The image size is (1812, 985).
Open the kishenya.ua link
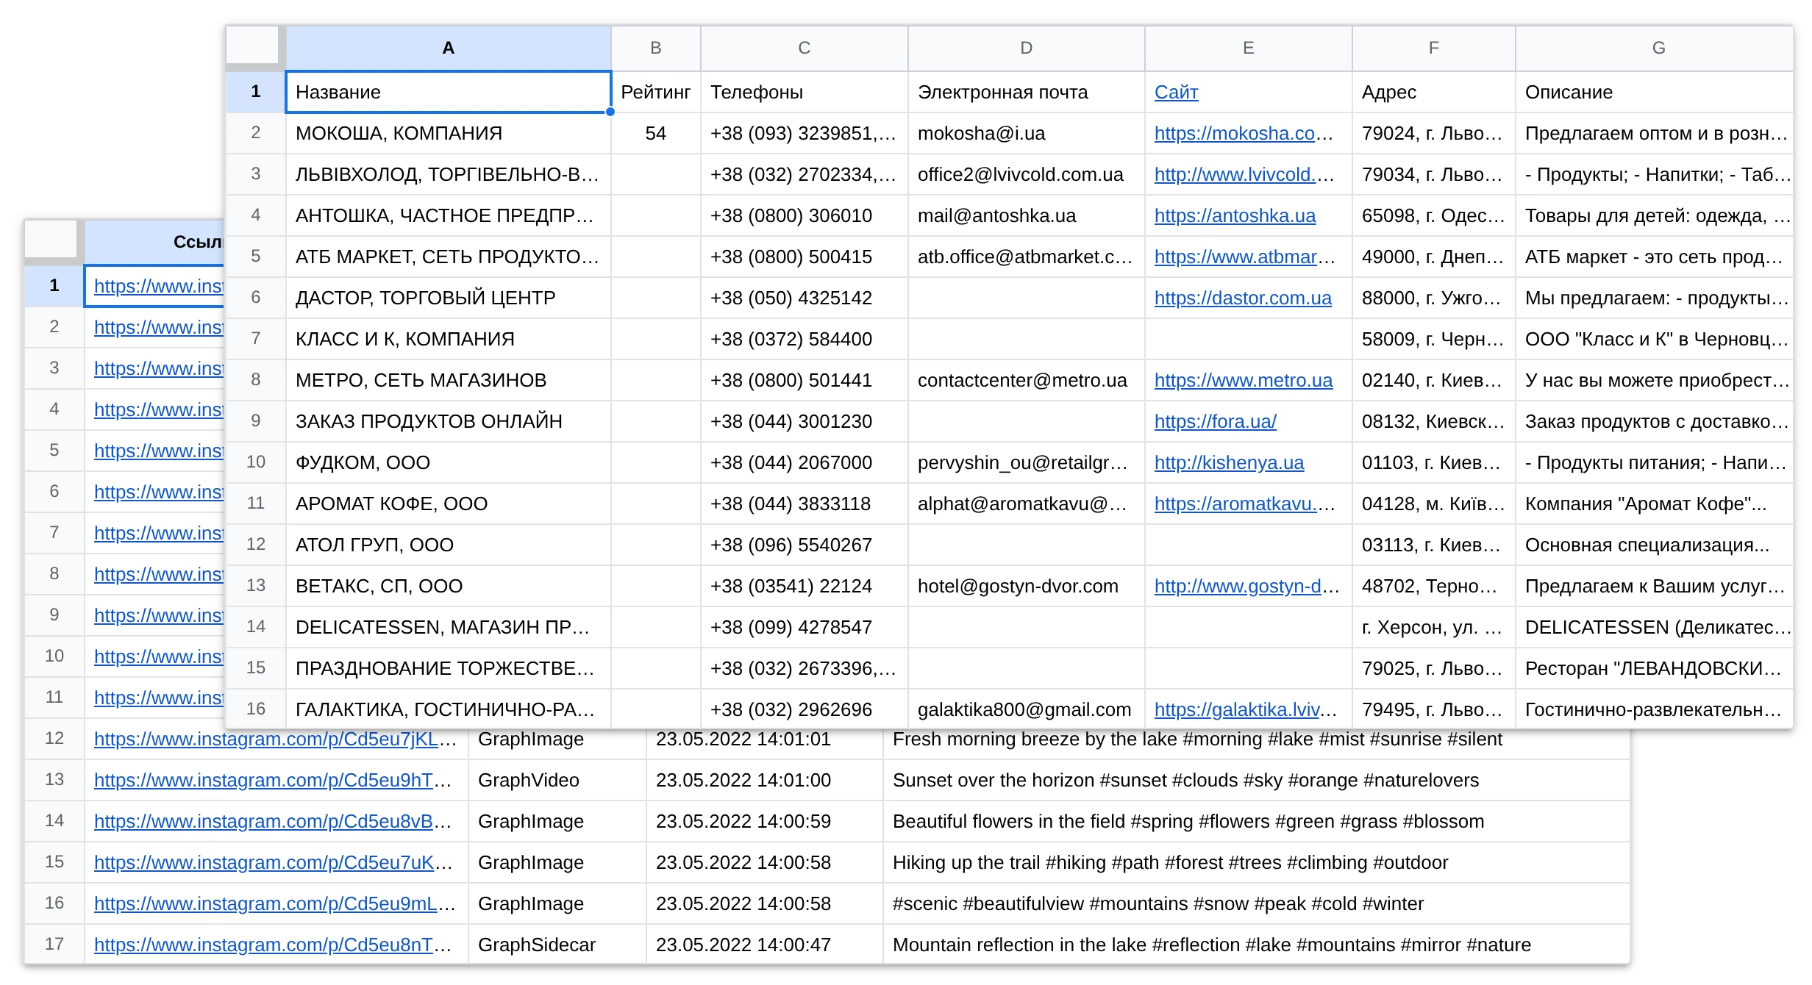click(1229, 462)
